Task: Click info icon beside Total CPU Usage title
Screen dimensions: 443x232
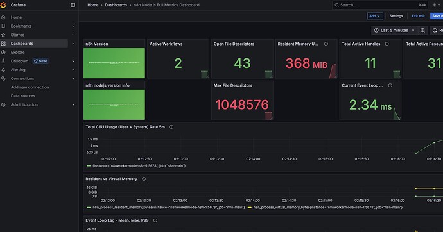Action: tap(171, 127)
